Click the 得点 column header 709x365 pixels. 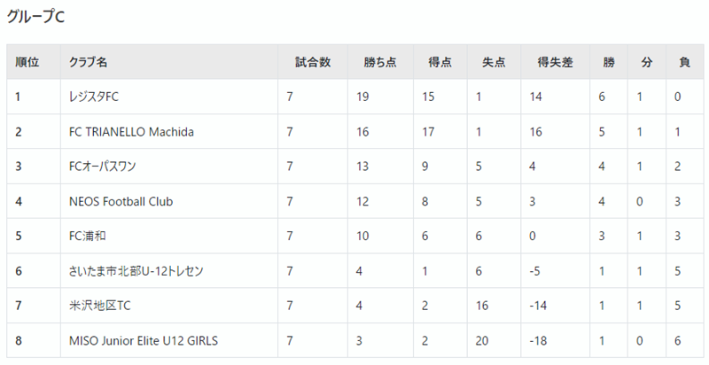pyautogui.click(x=440, y=62)
